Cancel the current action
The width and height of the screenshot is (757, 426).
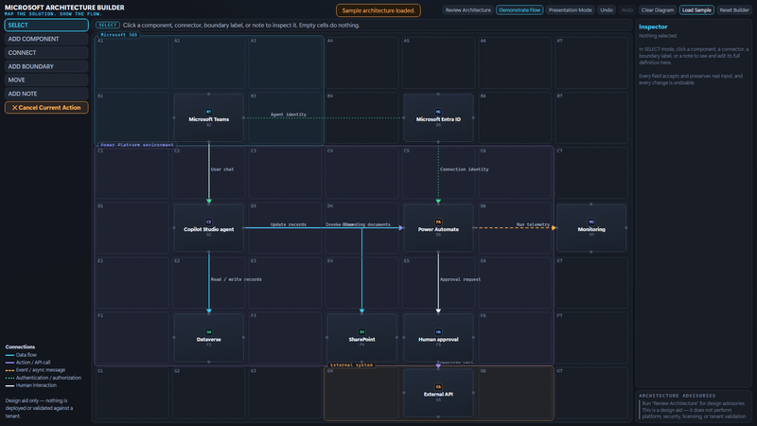pos(46,107)
